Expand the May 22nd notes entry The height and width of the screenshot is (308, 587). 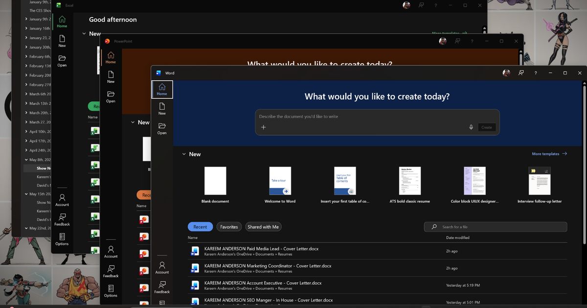point(26,228)
